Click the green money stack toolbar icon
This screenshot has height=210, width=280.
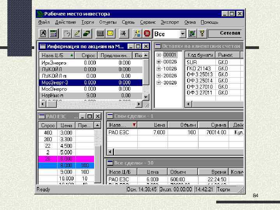pos(87,33)
